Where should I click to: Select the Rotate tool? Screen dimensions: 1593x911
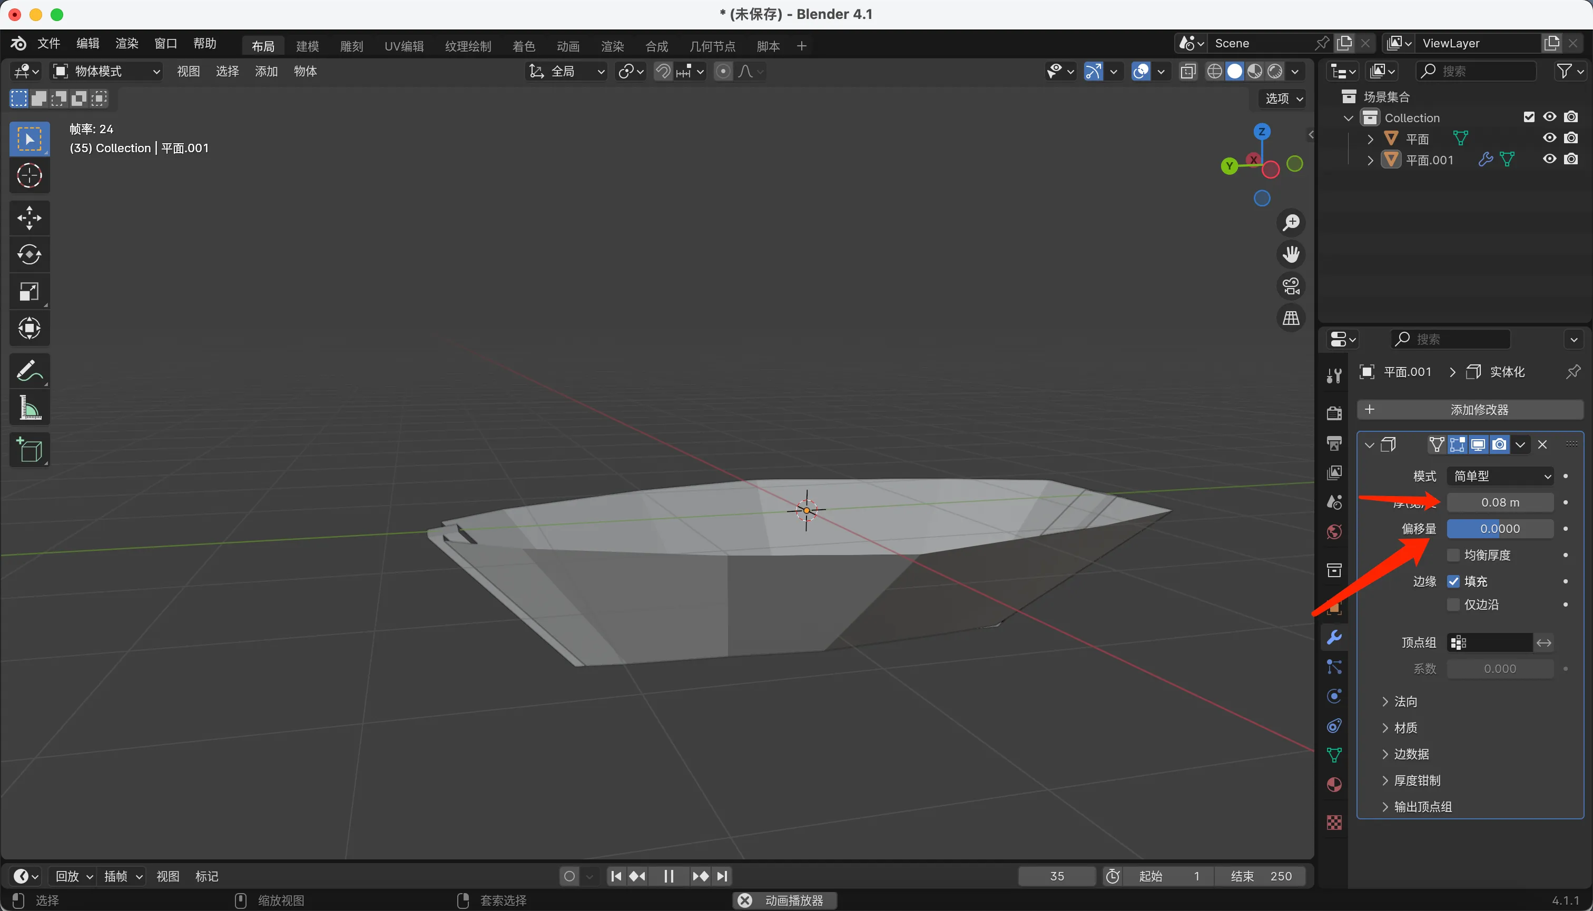(29, 255)
